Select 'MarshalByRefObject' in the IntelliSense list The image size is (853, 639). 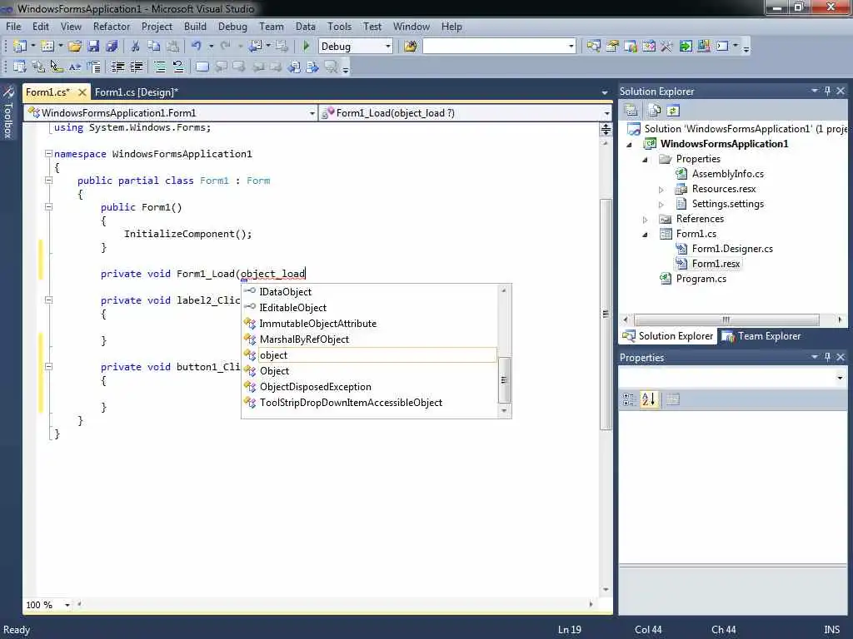[369, 339]
